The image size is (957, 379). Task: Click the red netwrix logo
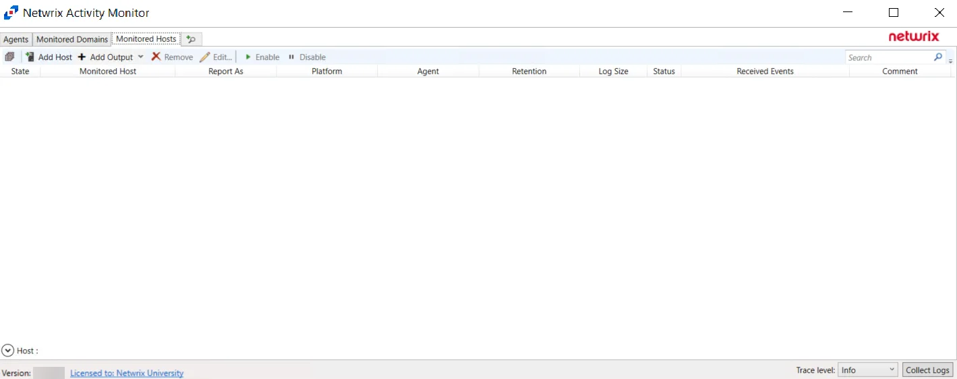914,36
